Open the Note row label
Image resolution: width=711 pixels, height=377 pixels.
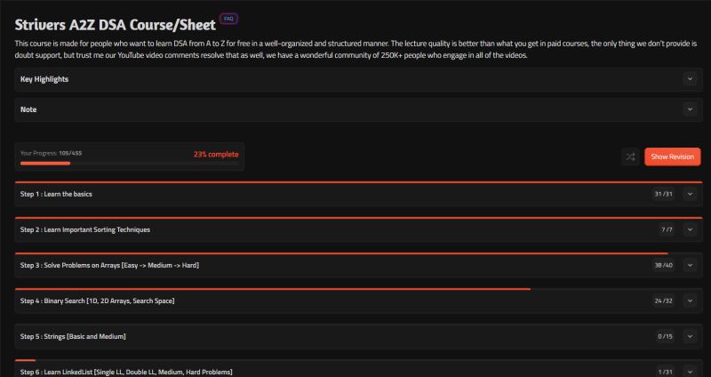(28, 109)
